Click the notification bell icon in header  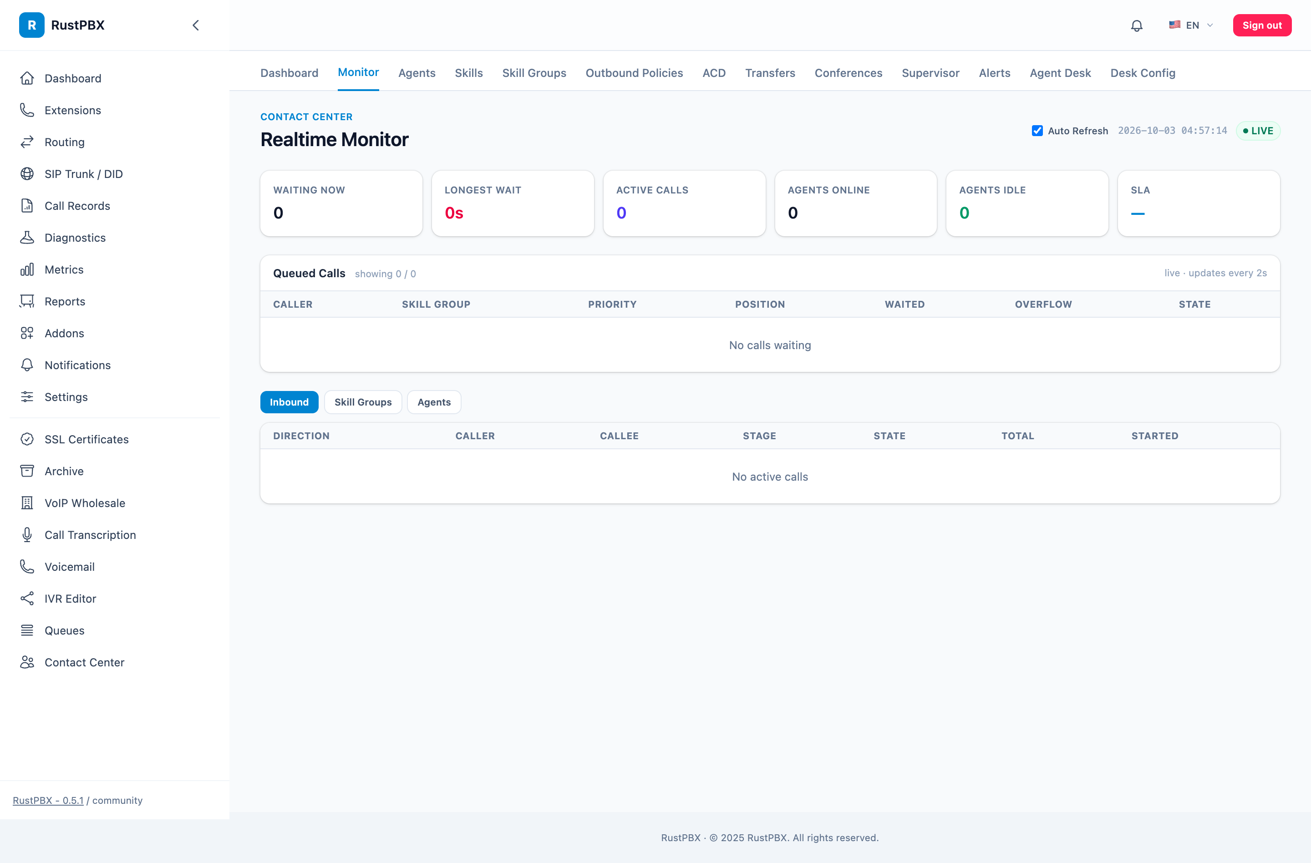pos(1136,25)
